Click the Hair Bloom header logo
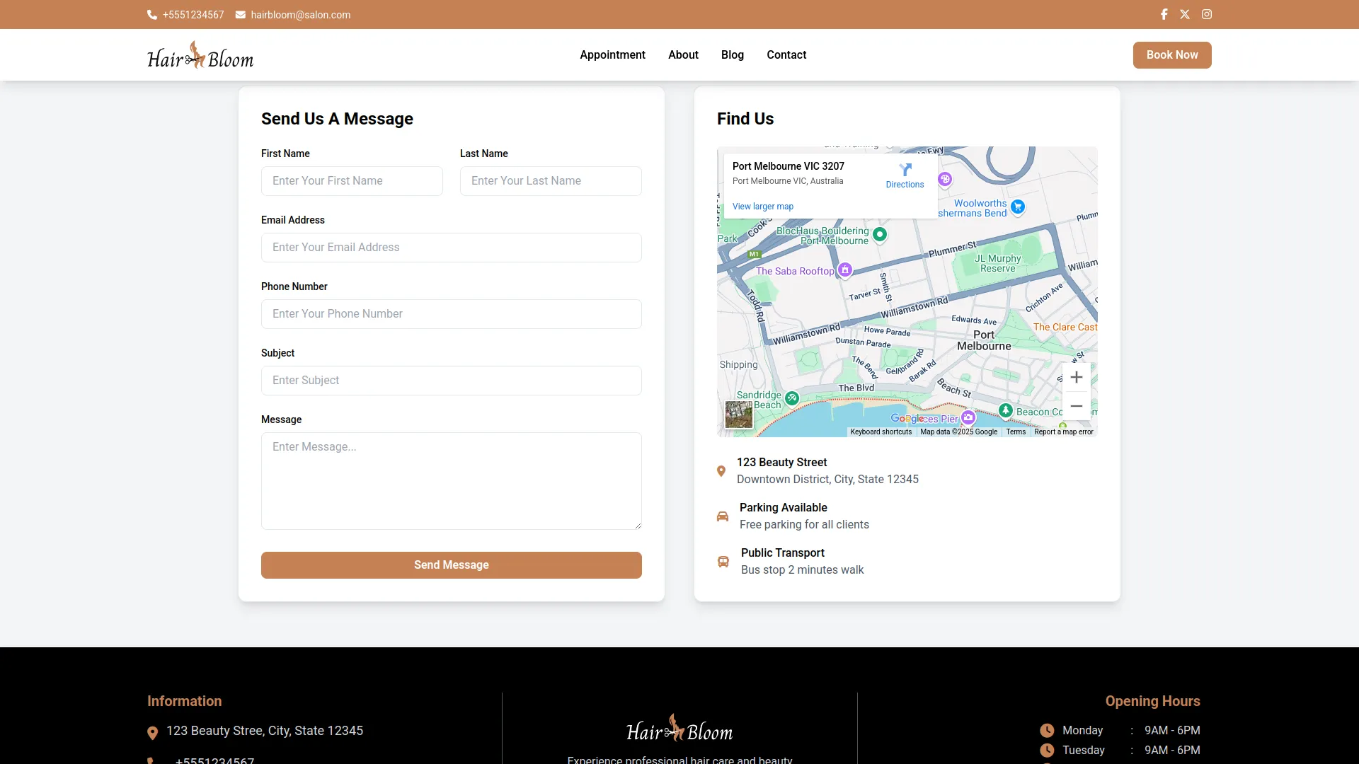This screenshot has height=764, width=1359. (200, 57)
